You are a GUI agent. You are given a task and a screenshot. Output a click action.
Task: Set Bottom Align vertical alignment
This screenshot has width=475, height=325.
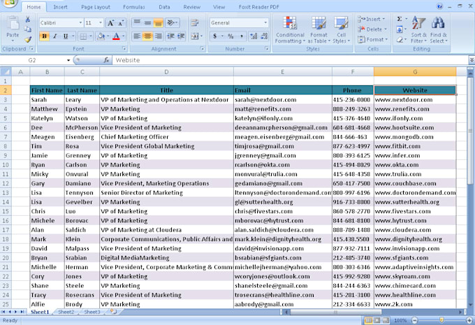[158, 23]
